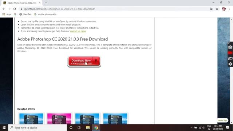Open taskbar clock and date
This screenshot has height=131, width=233.
[x=218, y=128]
